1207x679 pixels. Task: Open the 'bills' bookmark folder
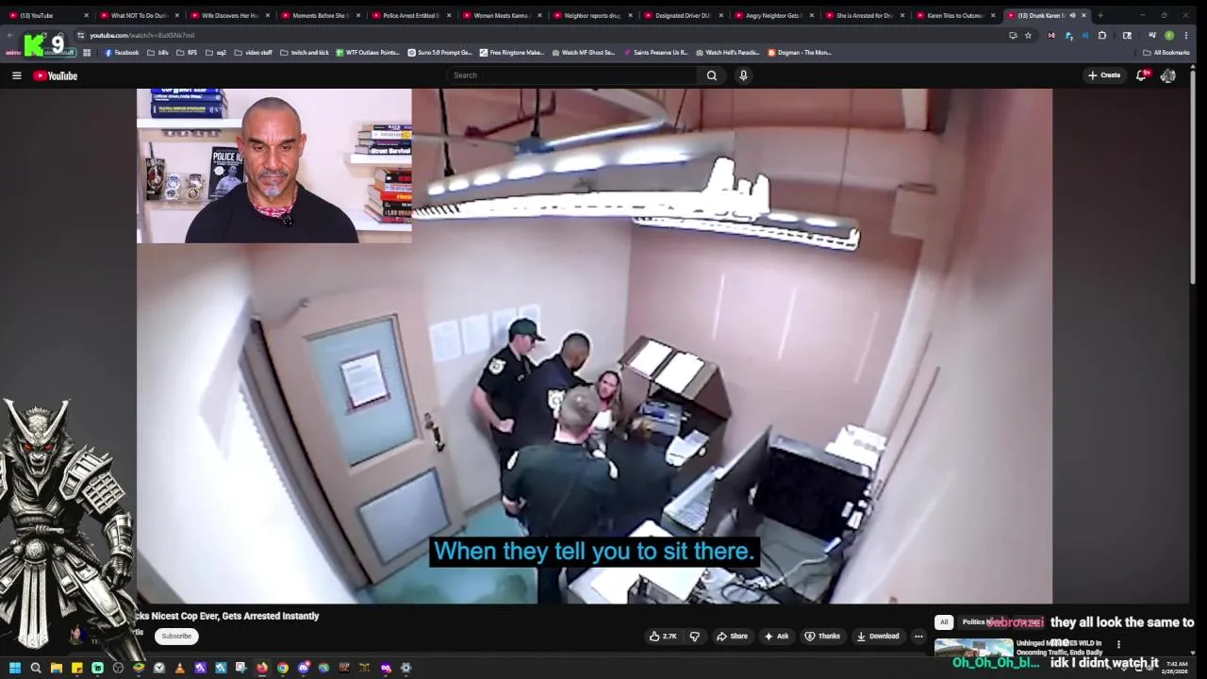click(158, 53)
